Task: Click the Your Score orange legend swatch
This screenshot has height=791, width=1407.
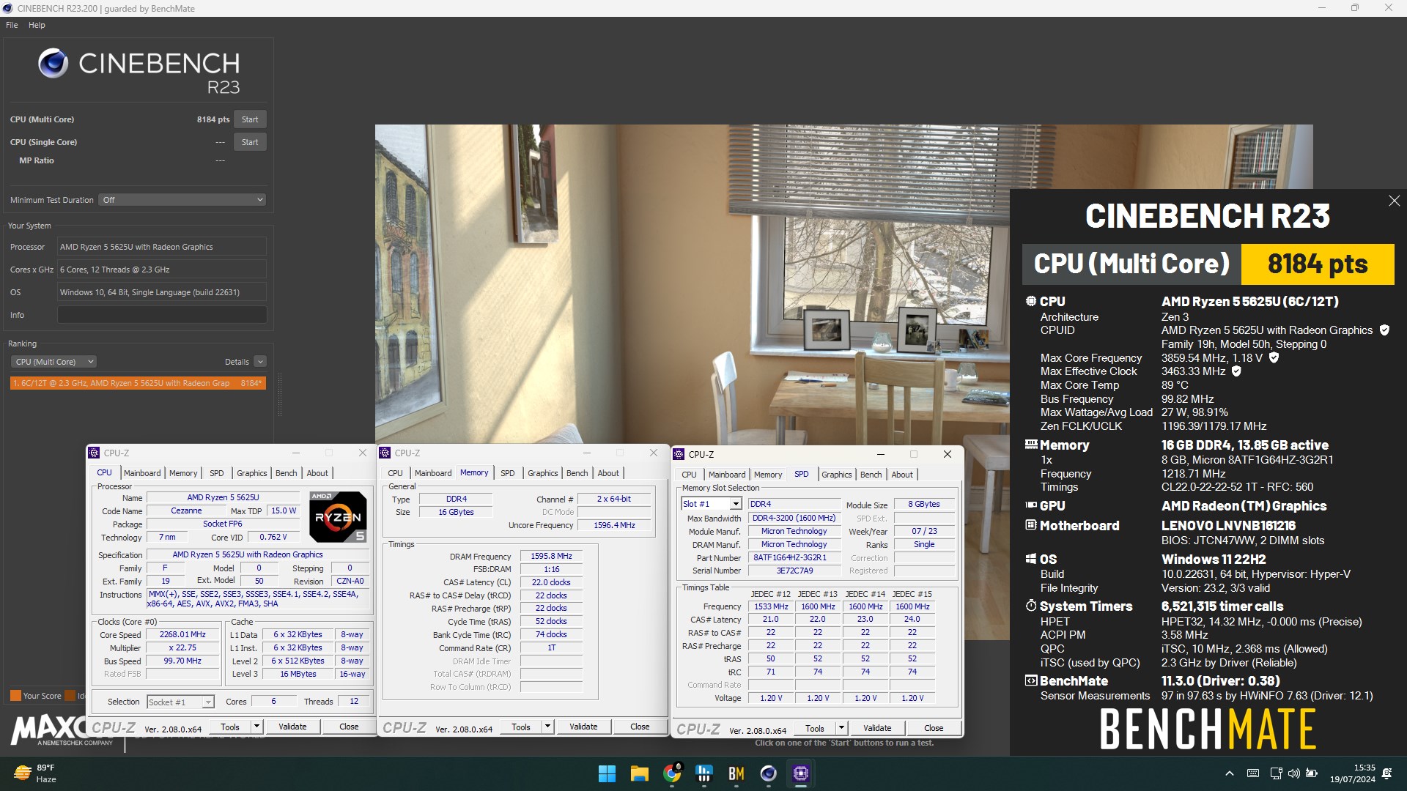Action: point(15,696)
